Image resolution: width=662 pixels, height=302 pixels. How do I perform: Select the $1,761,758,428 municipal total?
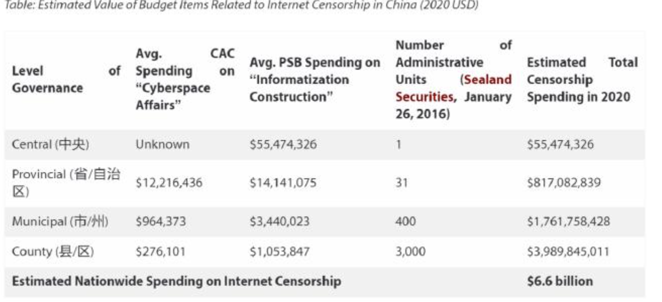568,221
